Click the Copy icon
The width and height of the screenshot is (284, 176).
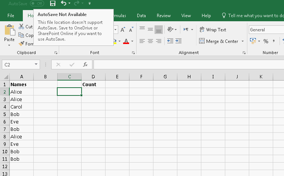pos(21,35)
